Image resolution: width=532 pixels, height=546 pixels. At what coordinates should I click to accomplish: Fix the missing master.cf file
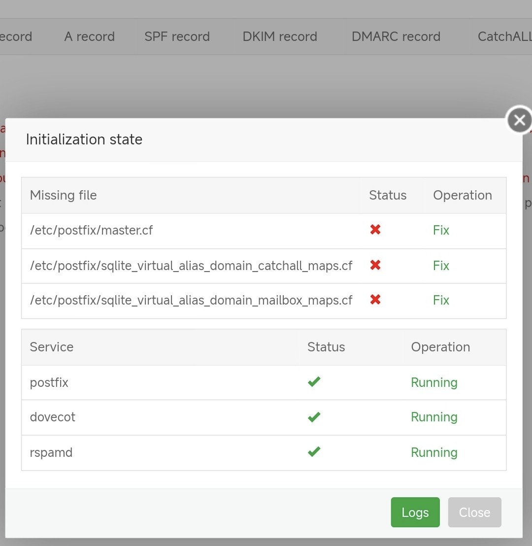coord(441,230)
